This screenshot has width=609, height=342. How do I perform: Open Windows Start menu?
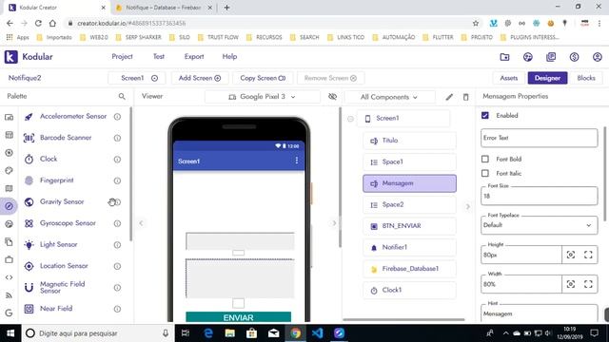(x=10, y=333)
